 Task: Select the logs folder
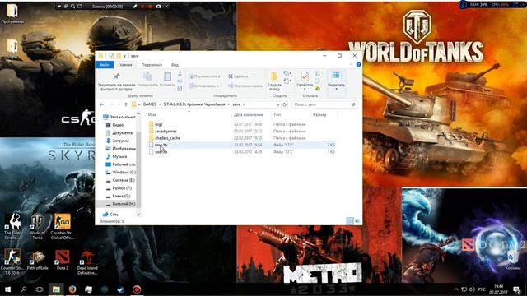click(x=159, y=124)
